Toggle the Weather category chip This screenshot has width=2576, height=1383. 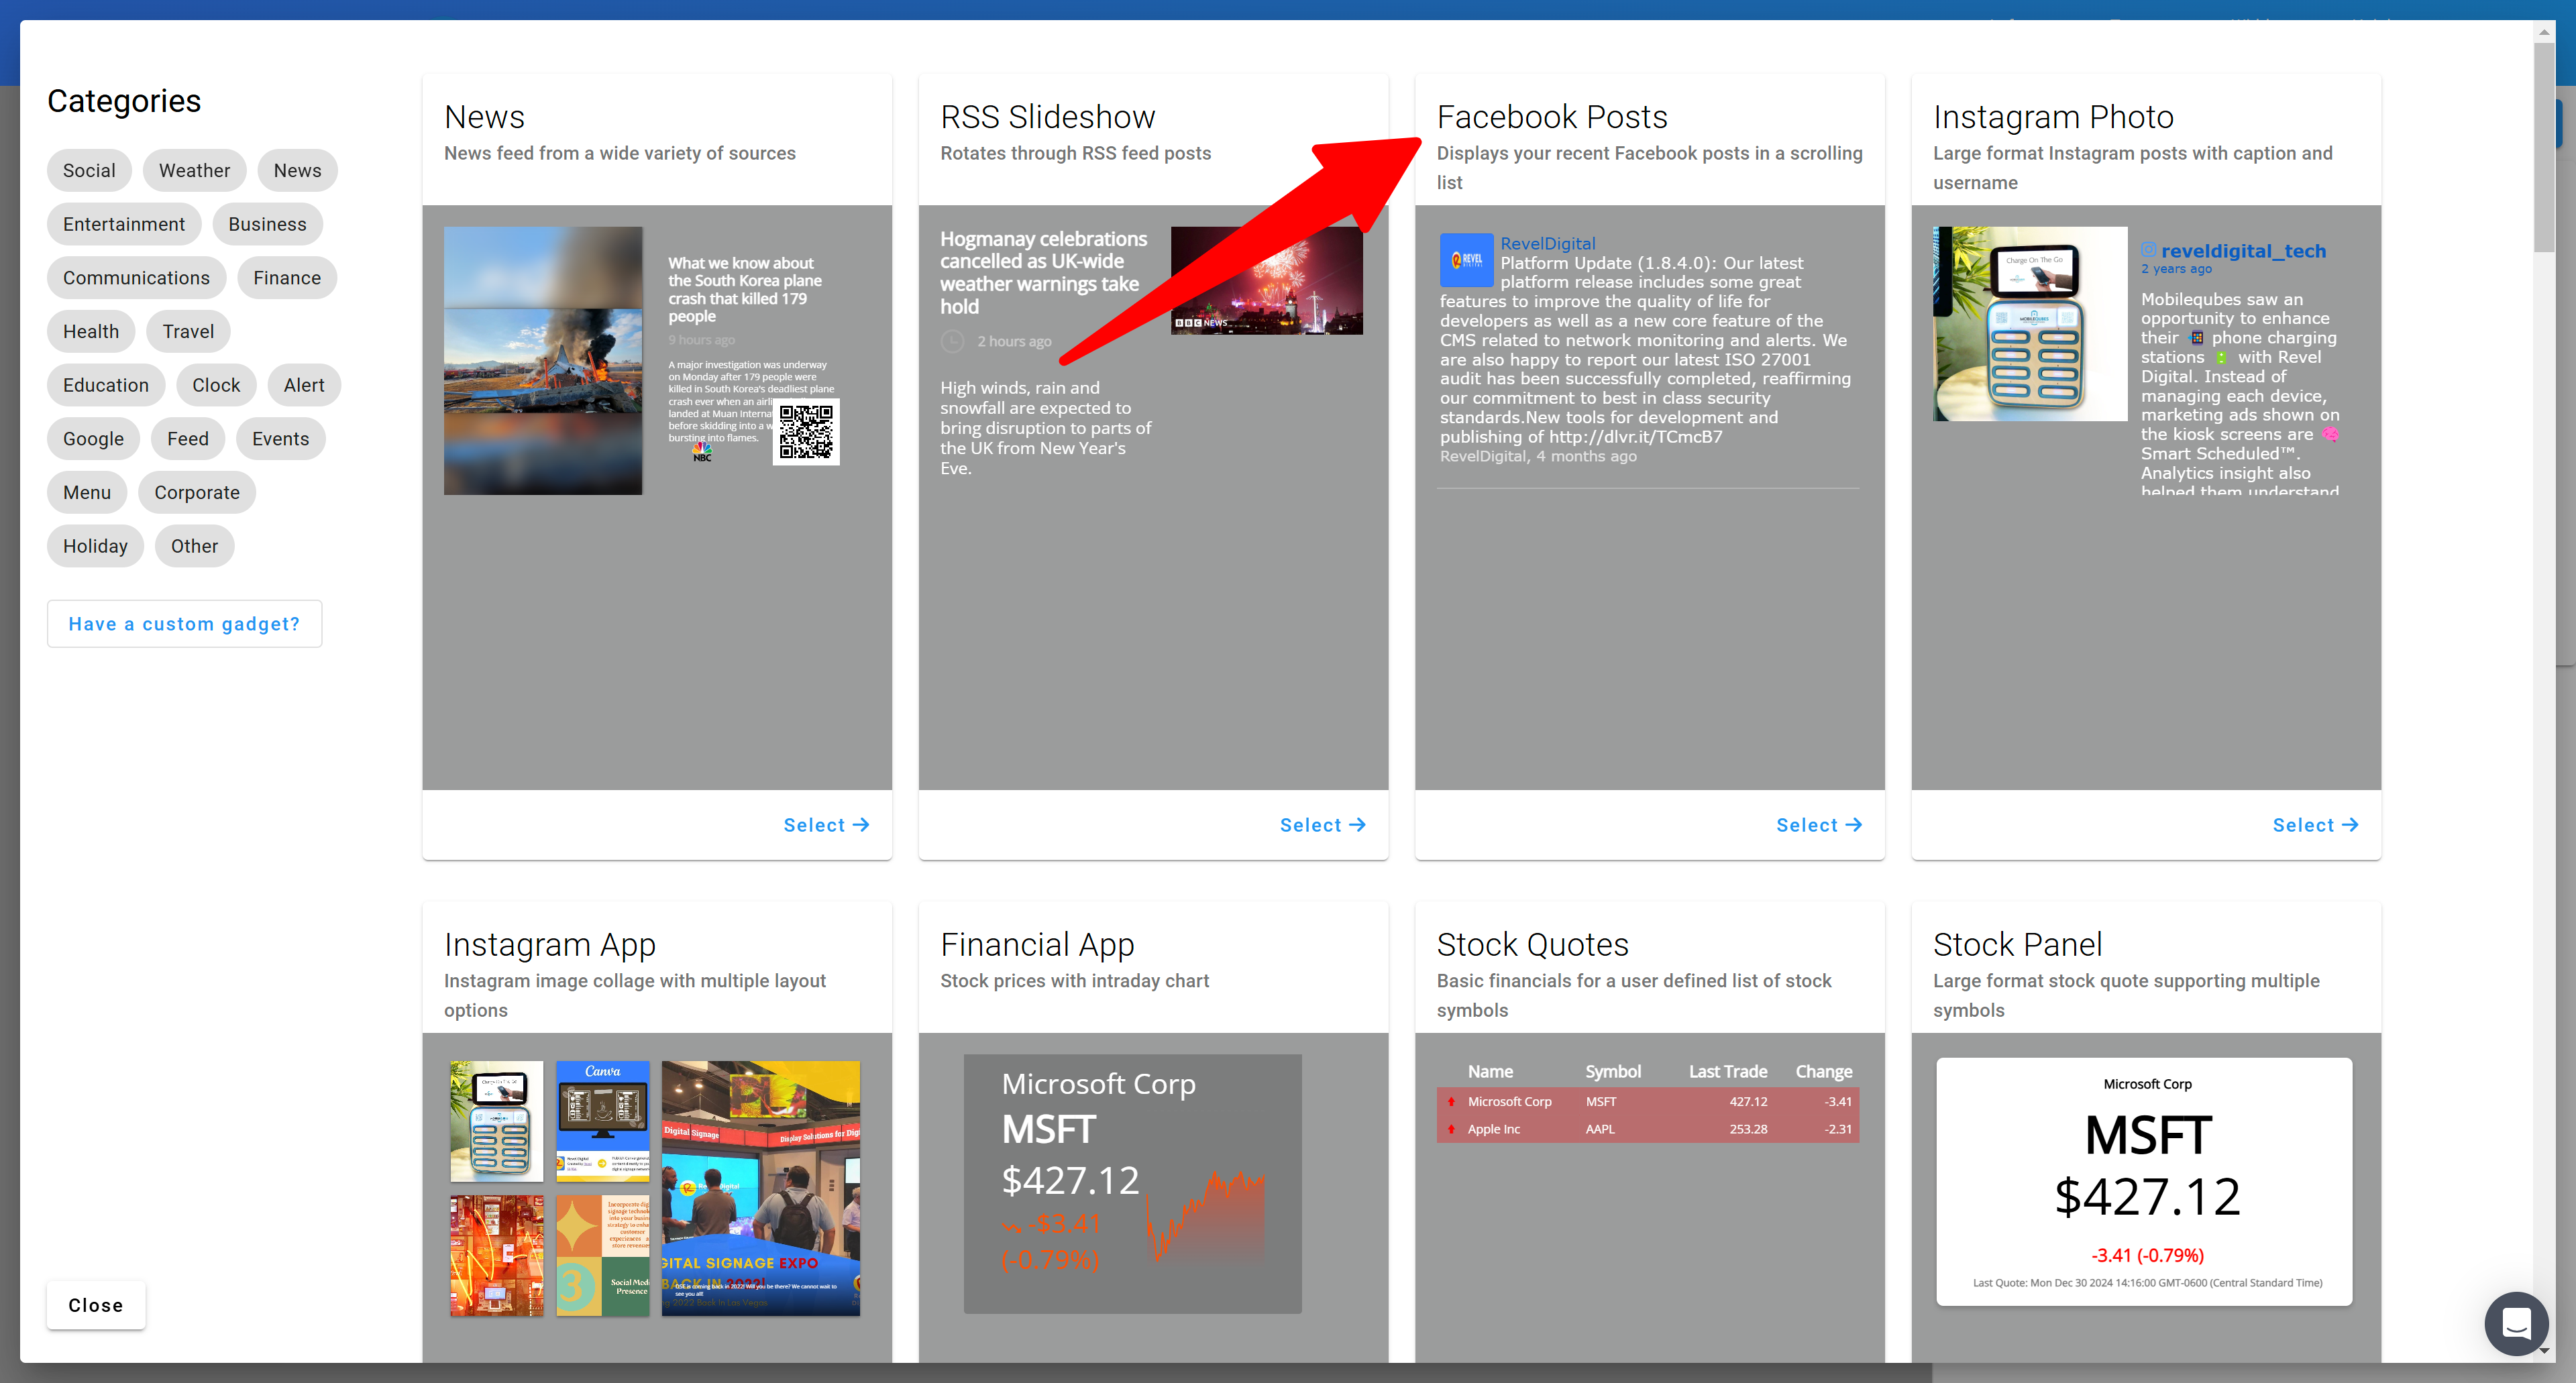tap(194, 170)
